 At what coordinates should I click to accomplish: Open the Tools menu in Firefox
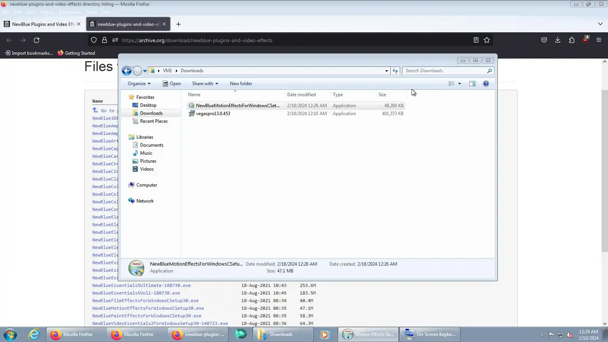tap(91, 12)
